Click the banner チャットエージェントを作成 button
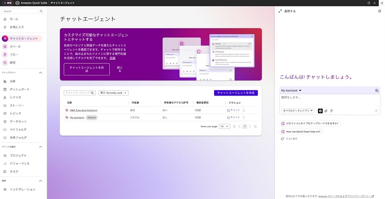The image size is (385, 199). (x=87, y=69)
